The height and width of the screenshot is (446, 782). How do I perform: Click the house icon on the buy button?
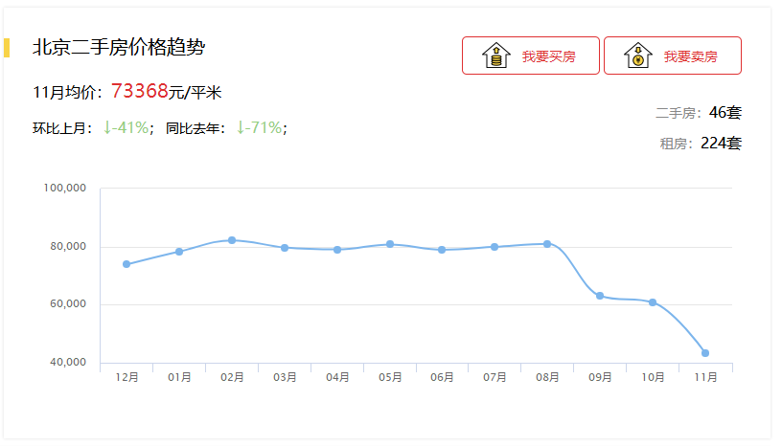tap(495, 56)
